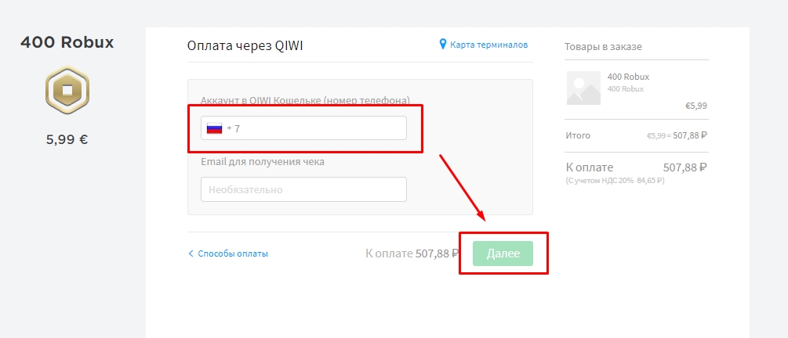Click the Товары в заказе heading
Screen dimensions: 788x338
pyautogui.click(x=603, y=47)
